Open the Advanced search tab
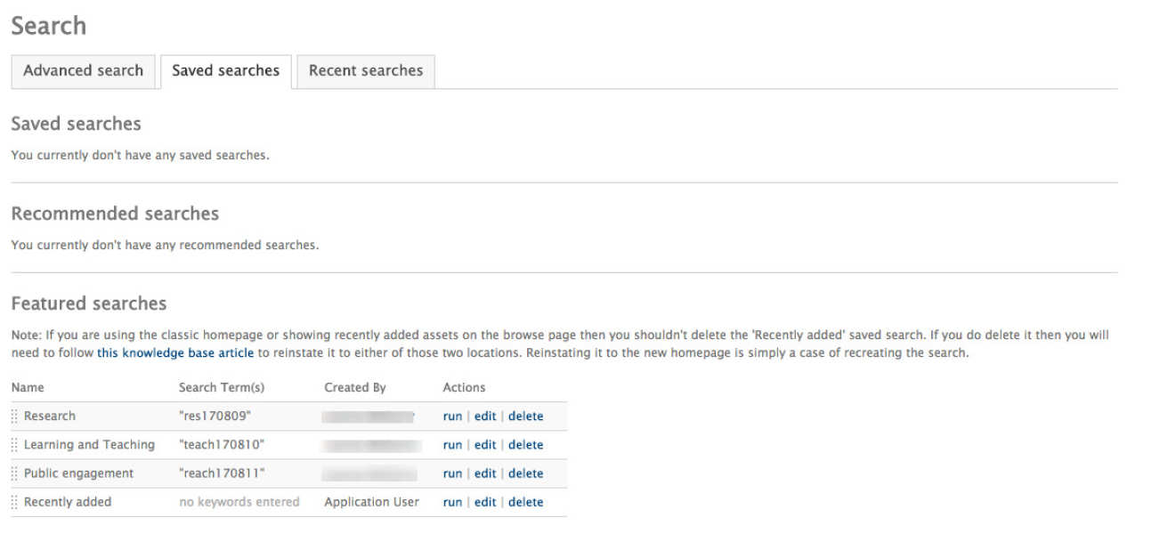Image resolution: width=1152 pixels, height=550 pixels. click(83, 71)
